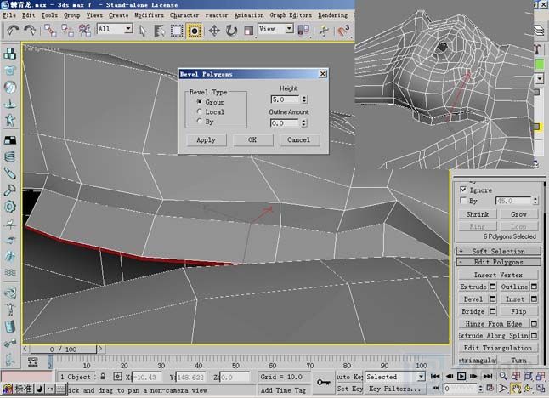Click the time slider at 0 / 100
549x398 pixels.
point(63,349)
